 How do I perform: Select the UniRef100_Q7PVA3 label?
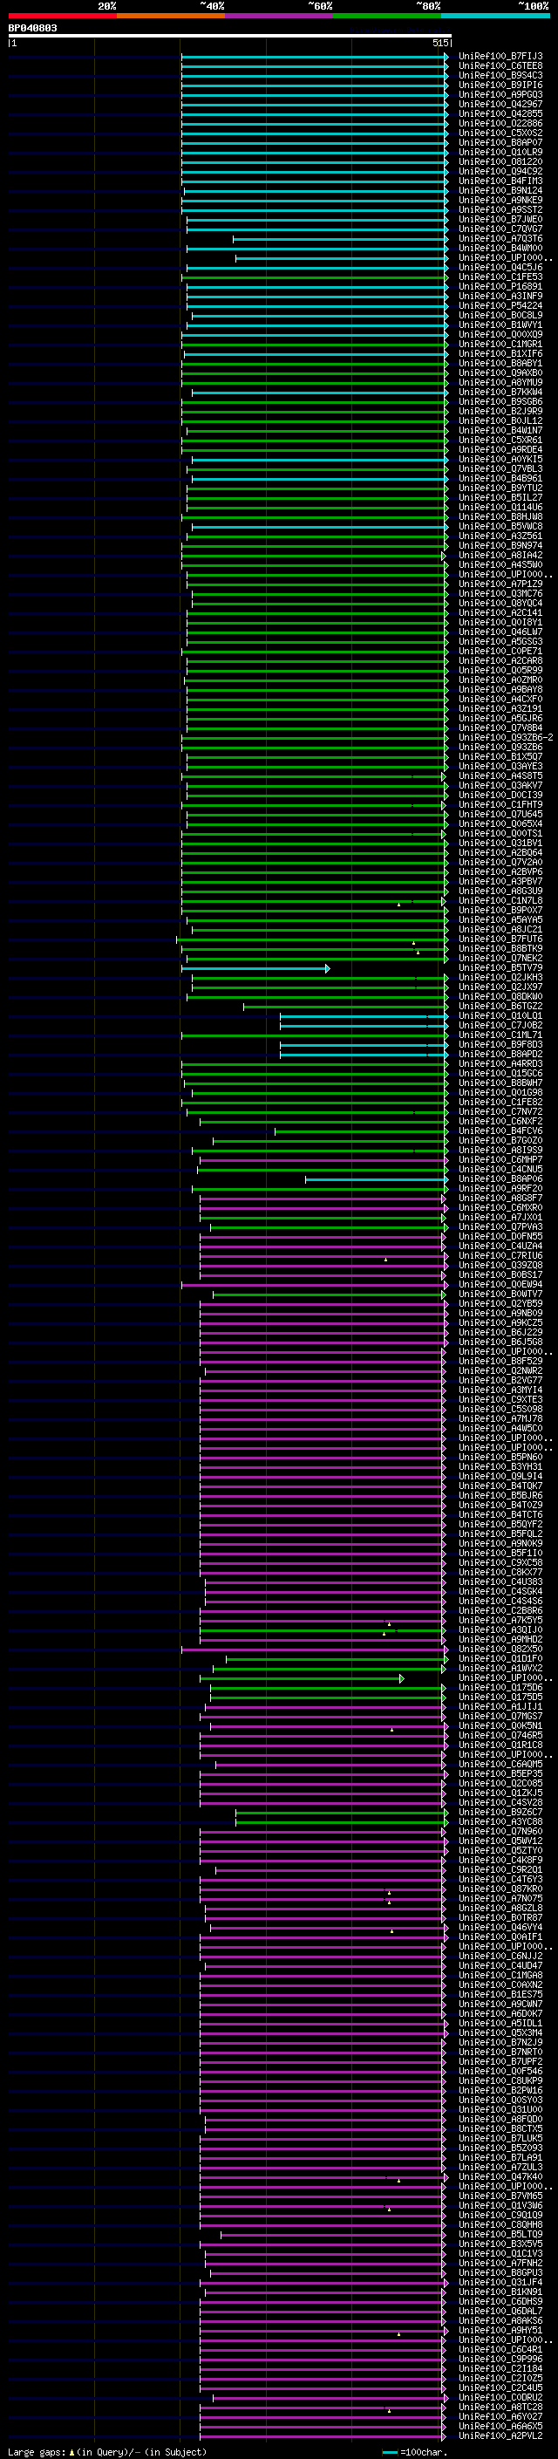tap(500, 1226)
